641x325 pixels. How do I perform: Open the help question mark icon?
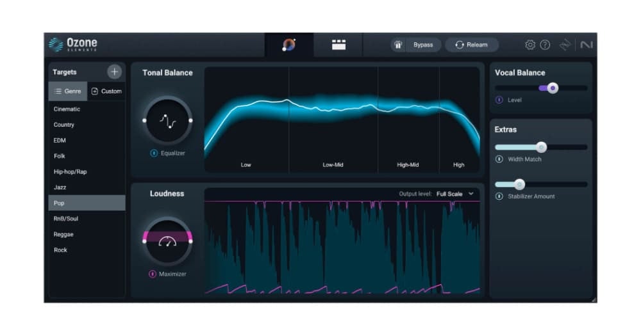click(x=545, y=45)
